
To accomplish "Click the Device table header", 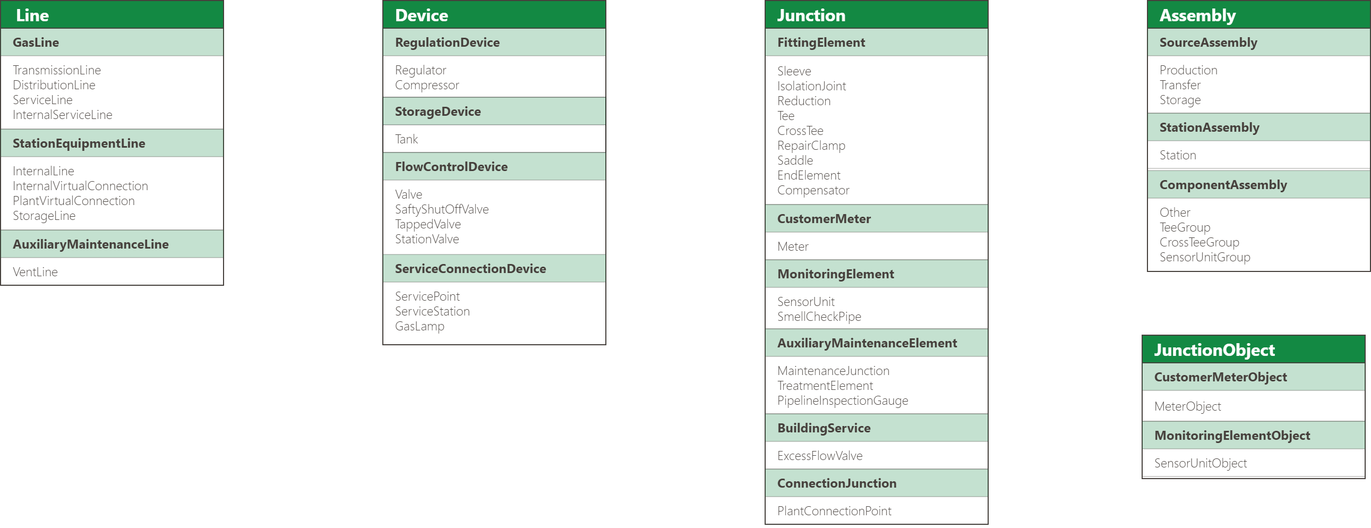I will pos(422,15).
